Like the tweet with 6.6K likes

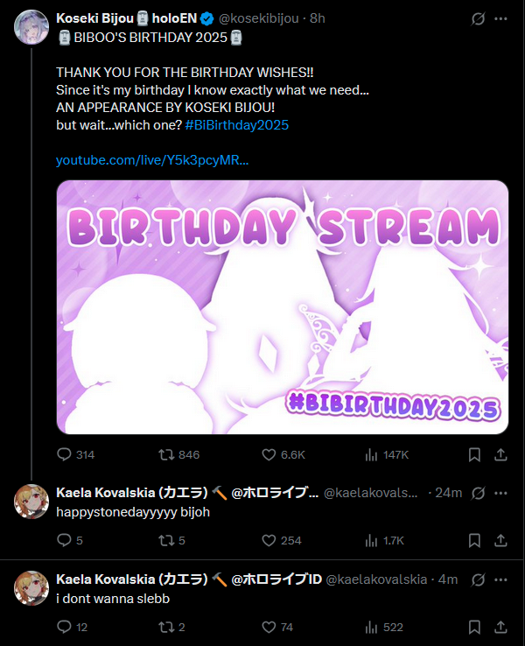click(x=269, y=454)
